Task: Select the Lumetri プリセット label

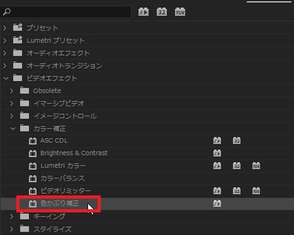Action: (55, 40)
